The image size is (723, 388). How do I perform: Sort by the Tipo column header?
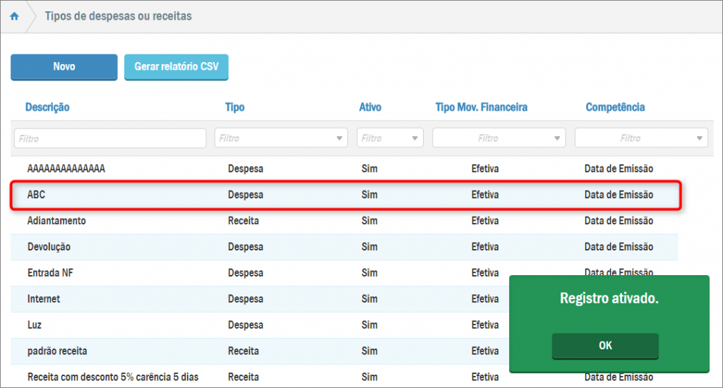pos(234,107)
